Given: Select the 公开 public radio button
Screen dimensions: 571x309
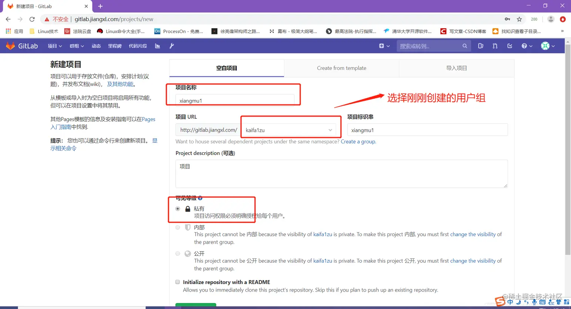Looking at the screenshot, I should [x=177, y=253].
